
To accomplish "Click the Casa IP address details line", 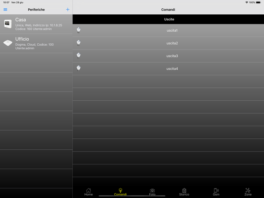I will click(x=39, y=25).
